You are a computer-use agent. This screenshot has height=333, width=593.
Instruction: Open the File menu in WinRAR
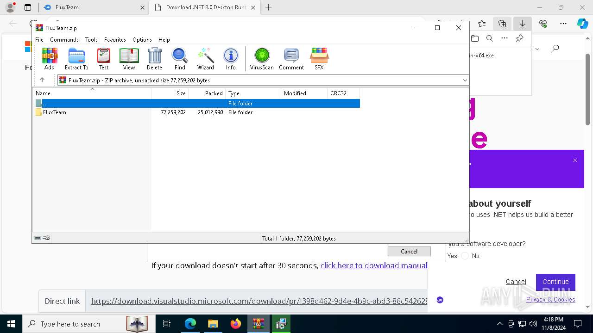click(39, 40)
